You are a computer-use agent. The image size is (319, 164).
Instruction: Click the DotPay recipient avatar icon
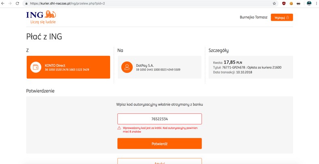[127, 67]
